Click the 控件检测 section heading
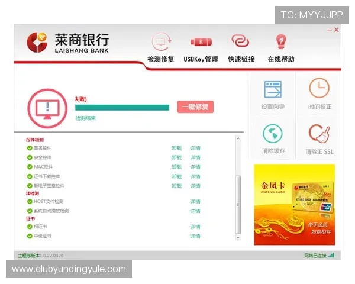 35,140
